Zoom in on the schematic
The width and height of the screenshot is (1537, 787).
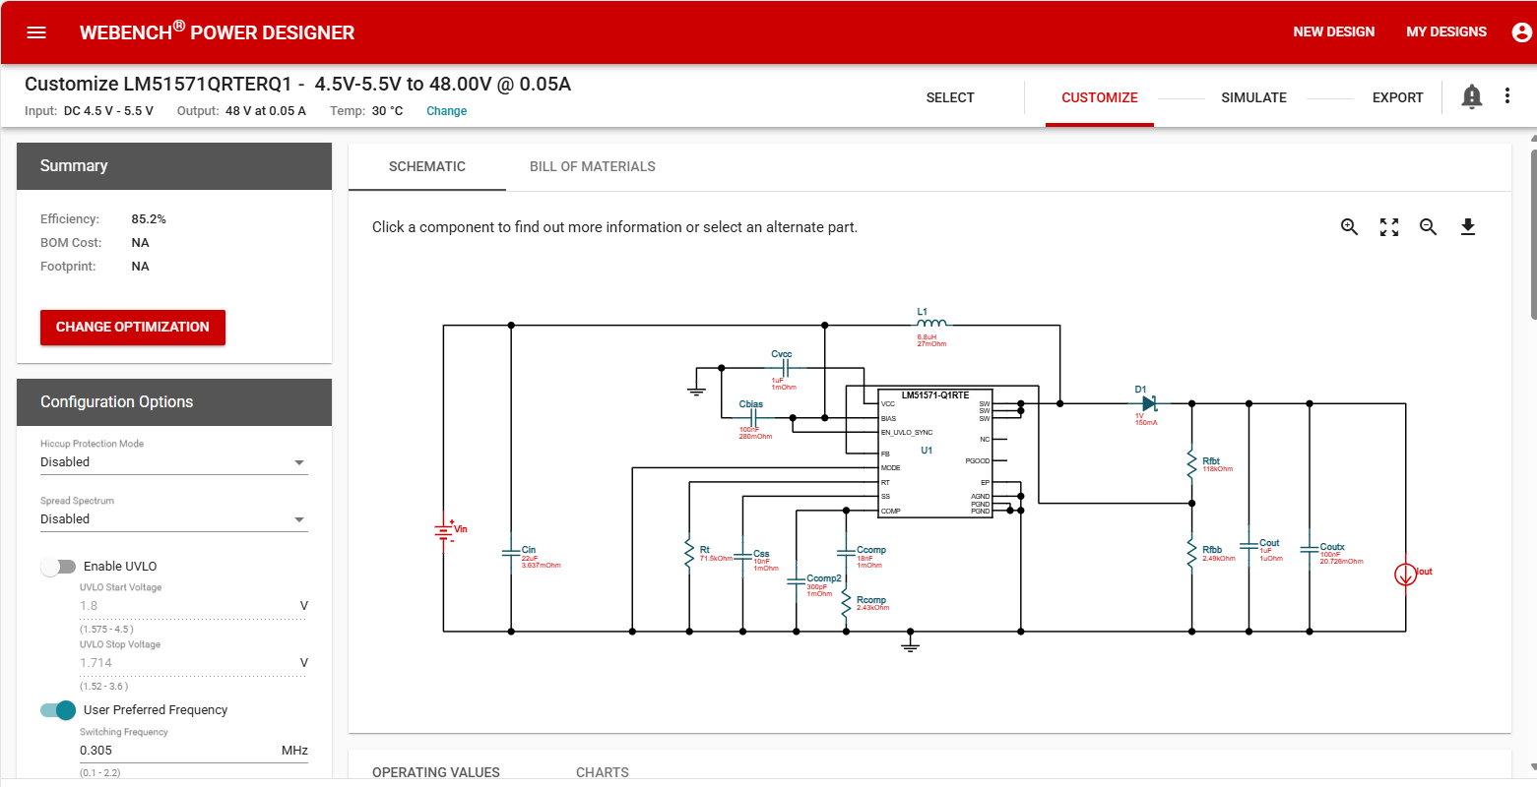pyautogui.click(x=1350, y=227)
